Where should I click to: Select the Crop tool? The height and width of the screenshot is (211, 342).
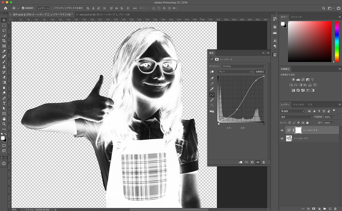click(4, 41)
